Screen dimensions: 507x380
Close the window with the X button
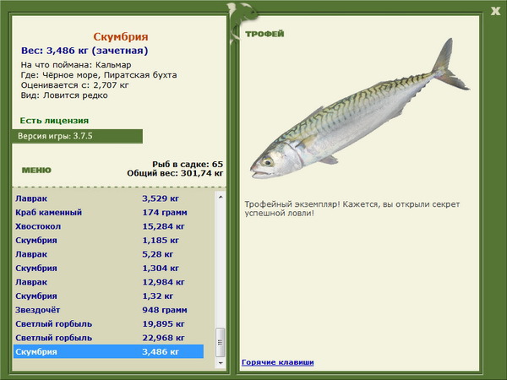click(x=495, y=12)
